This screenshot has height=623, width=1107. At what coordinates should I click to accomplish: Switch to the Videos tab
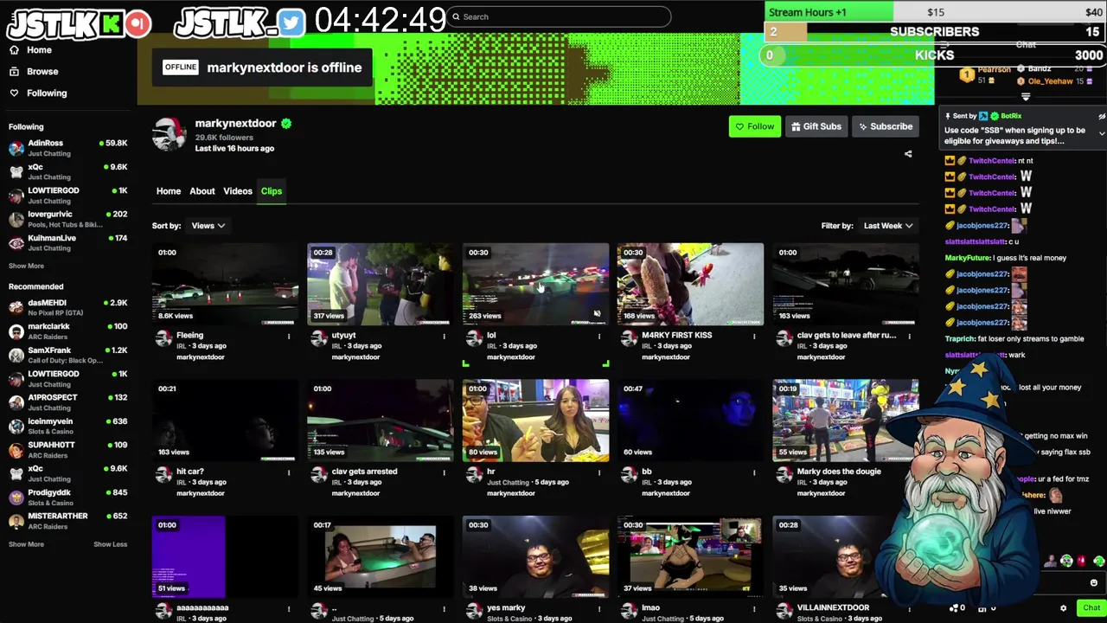(x=238, y=191)
